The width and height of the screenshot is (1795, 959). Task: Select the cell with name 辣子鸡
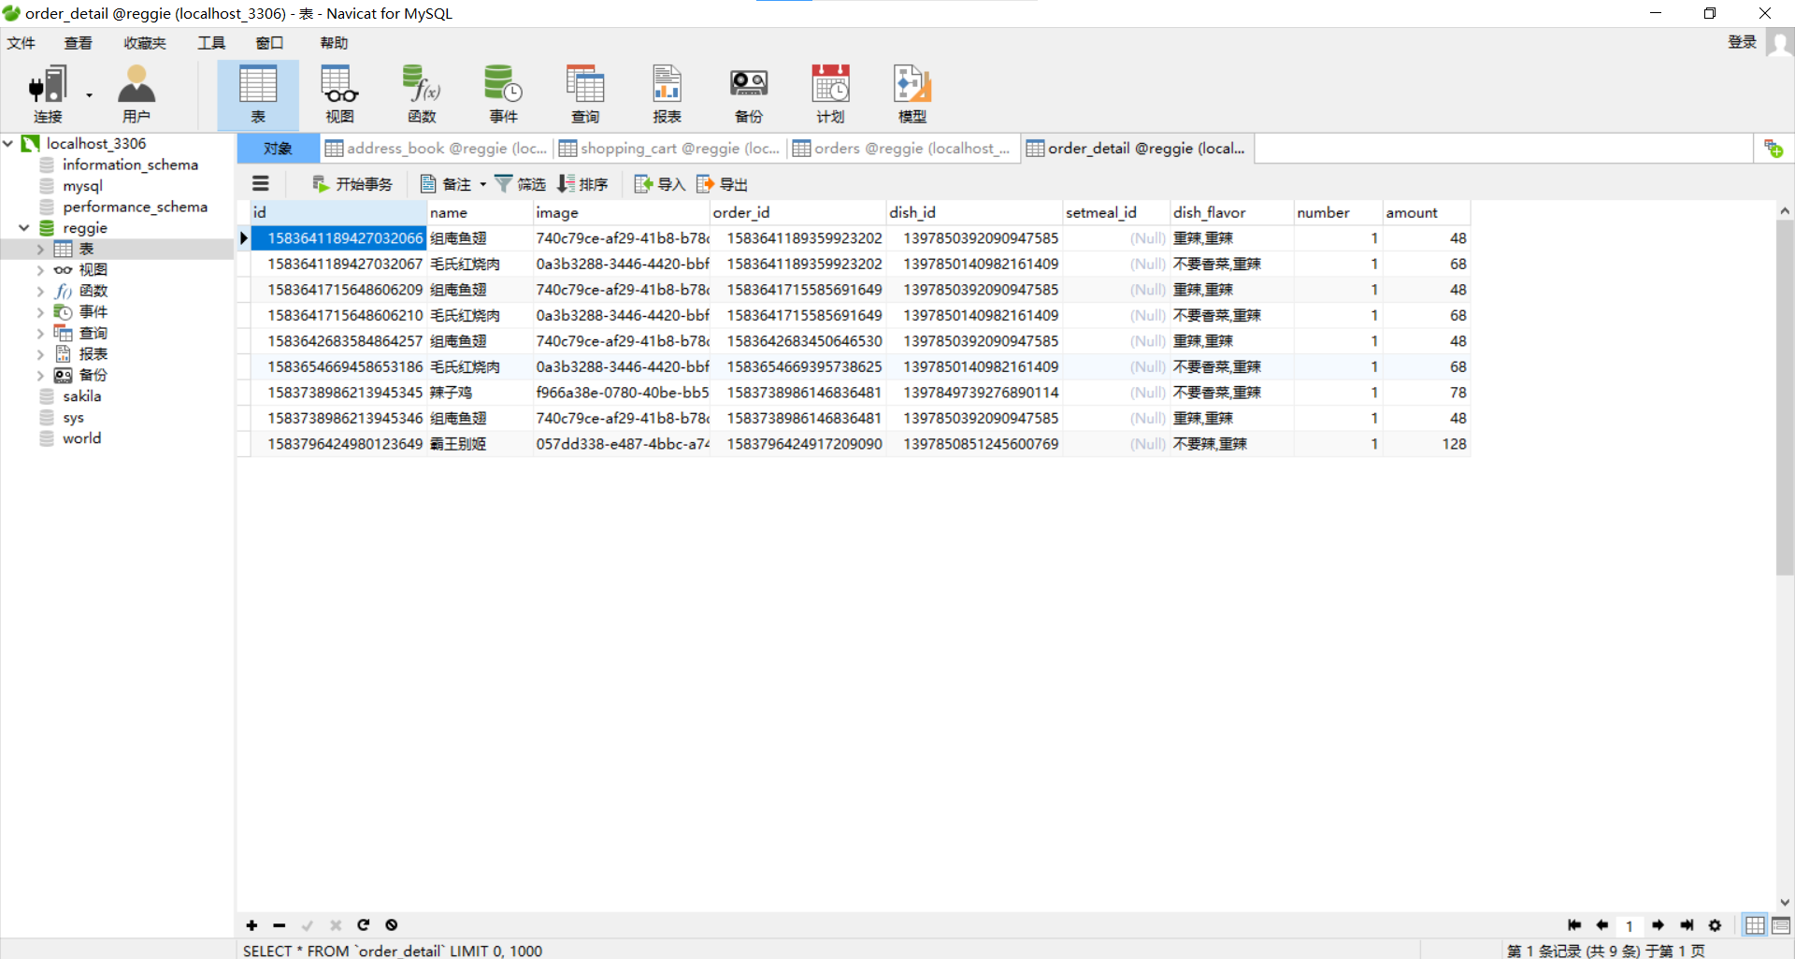coord(481,393)
